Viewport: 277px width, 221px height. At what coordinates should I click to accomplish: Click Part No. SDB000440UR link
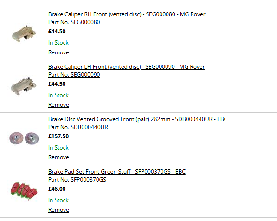point(78,127)
